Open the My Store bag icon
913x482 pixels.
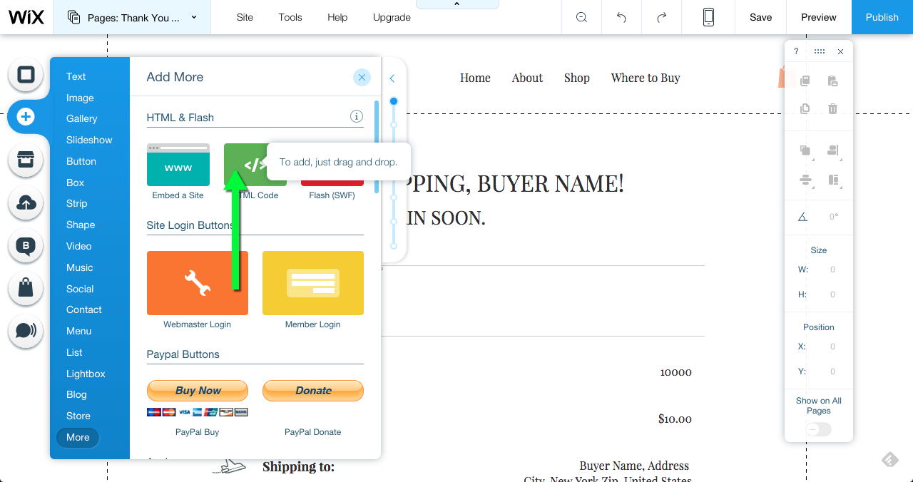[x=26, y=288]
